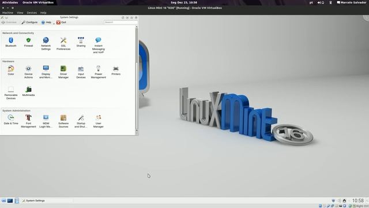Click the Help dropdown arrow
The height and width of the screenshot is (208, 369).
tap(54, 23)
